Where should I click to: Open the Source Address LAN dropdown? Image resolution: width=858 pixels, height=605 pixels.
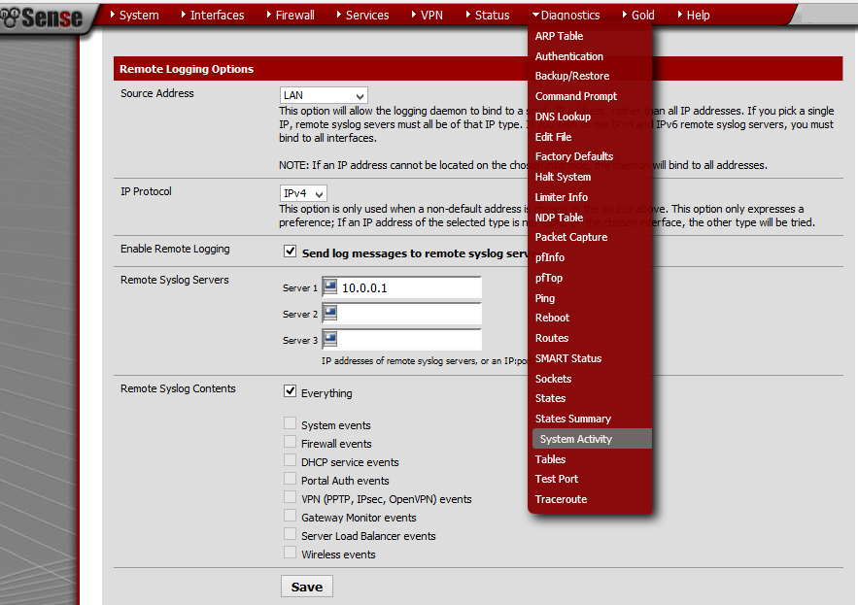click(x=324, y=95)
